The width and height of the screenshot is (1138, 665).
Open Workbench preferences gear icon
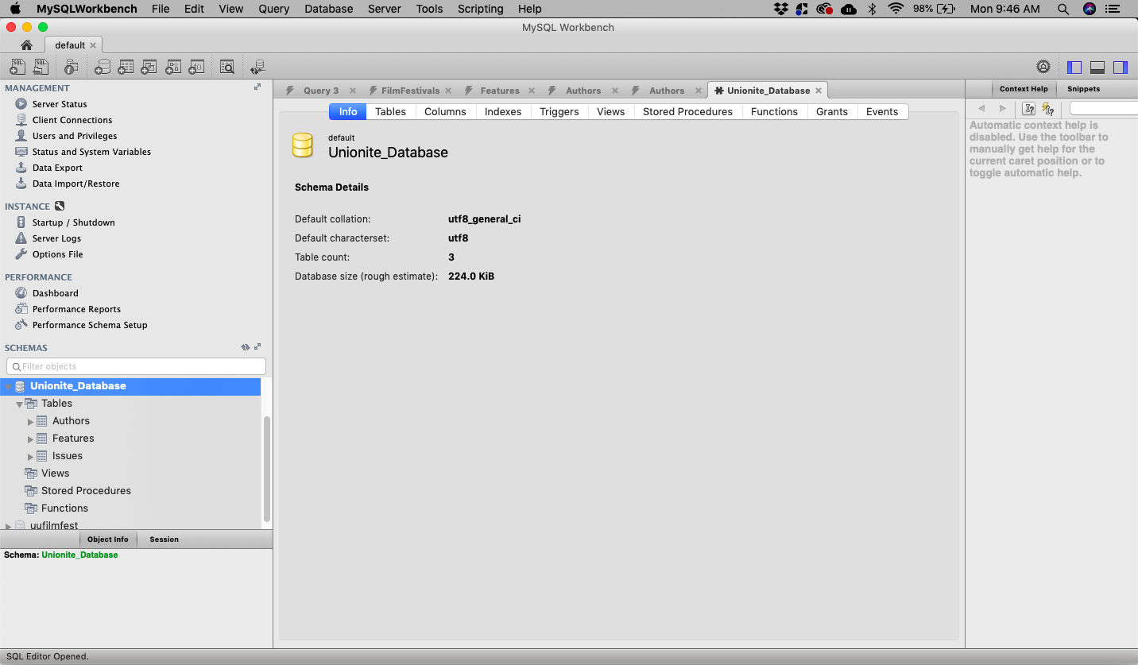click(1043, 68)
